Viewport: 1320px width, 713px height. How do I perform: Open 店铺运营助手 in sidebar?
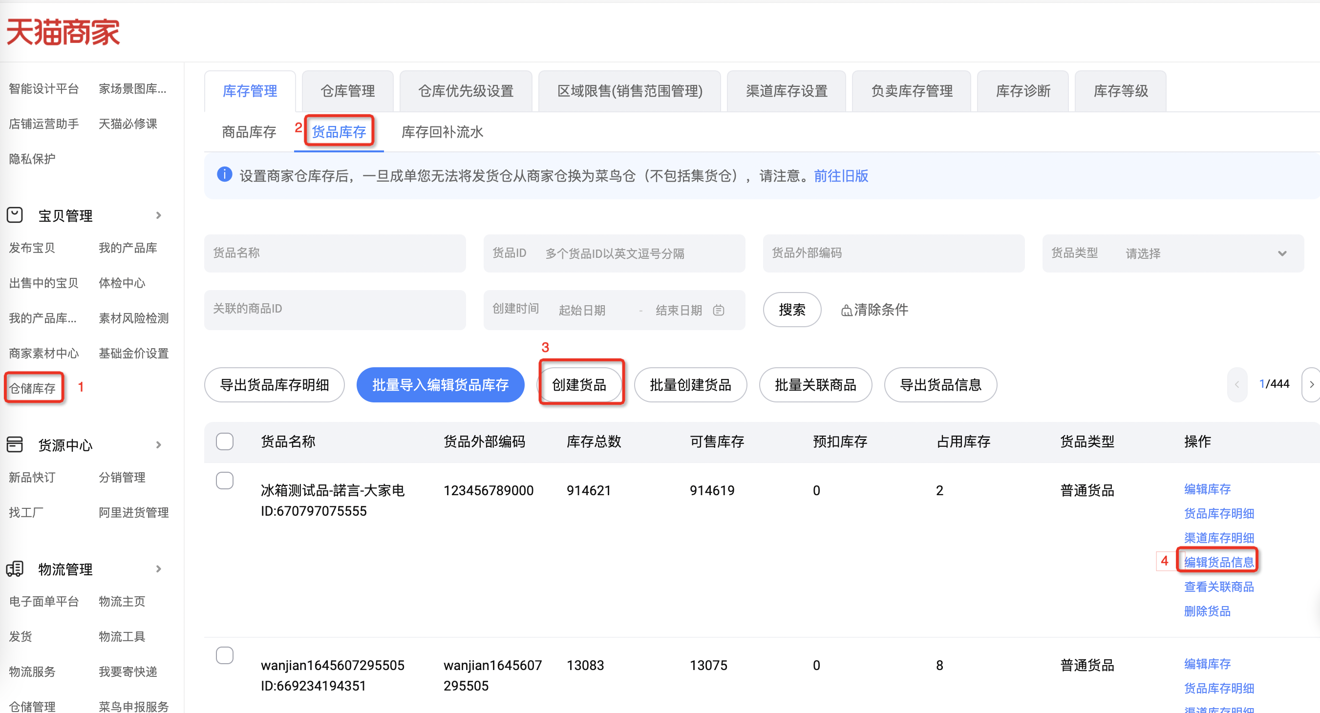[x=44, y=124]
